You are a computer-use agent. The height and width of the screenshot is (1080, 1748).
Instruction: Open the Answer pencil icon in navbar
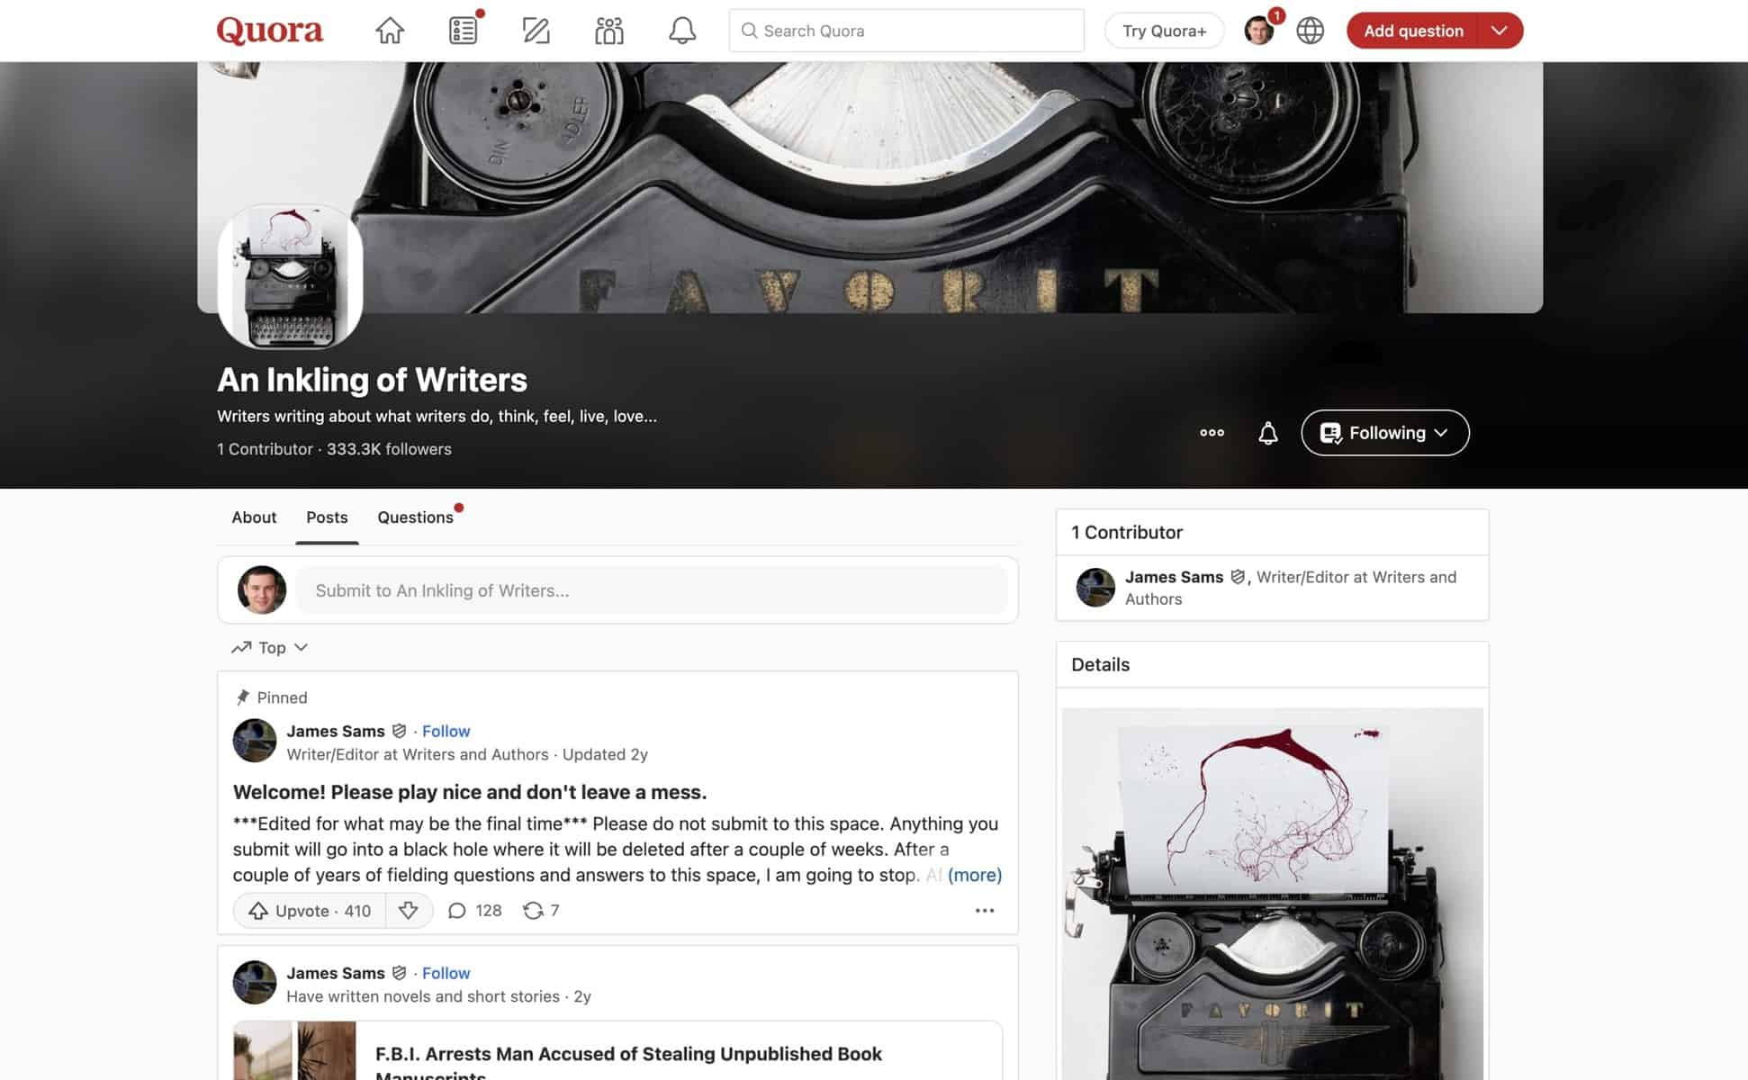click(536, 31)
